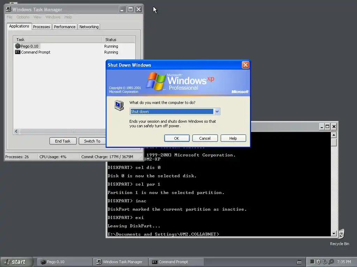Viewport: 357px width, 267px height.
Task: Click the E:\Documents and Settings prompt line
Action: (x=163, y=234)
